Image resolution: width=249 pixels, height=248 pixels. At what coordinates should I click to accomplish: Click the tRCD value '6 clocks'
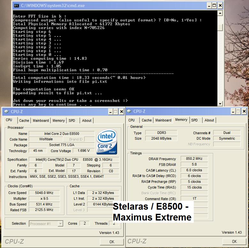click(194, 176)
